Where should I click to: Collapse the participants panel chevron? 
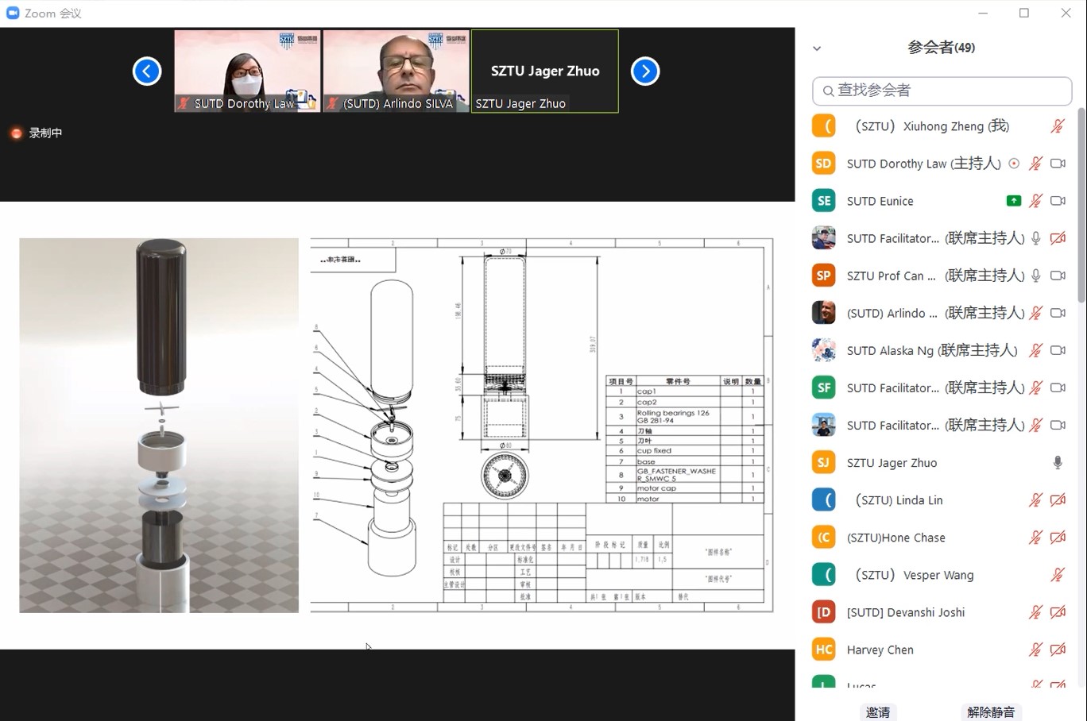click(817, 48)
